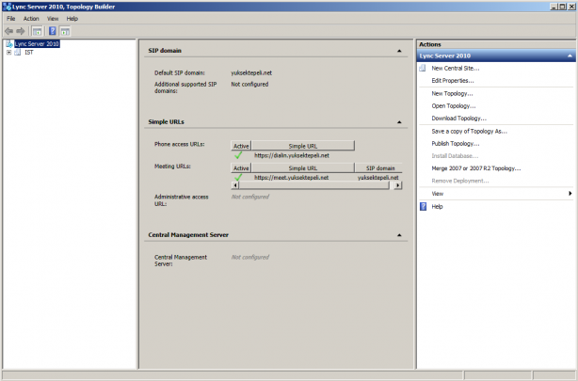
Task: Click SIP domain column header in Meeting URLs
Action: tap(380, 168)
